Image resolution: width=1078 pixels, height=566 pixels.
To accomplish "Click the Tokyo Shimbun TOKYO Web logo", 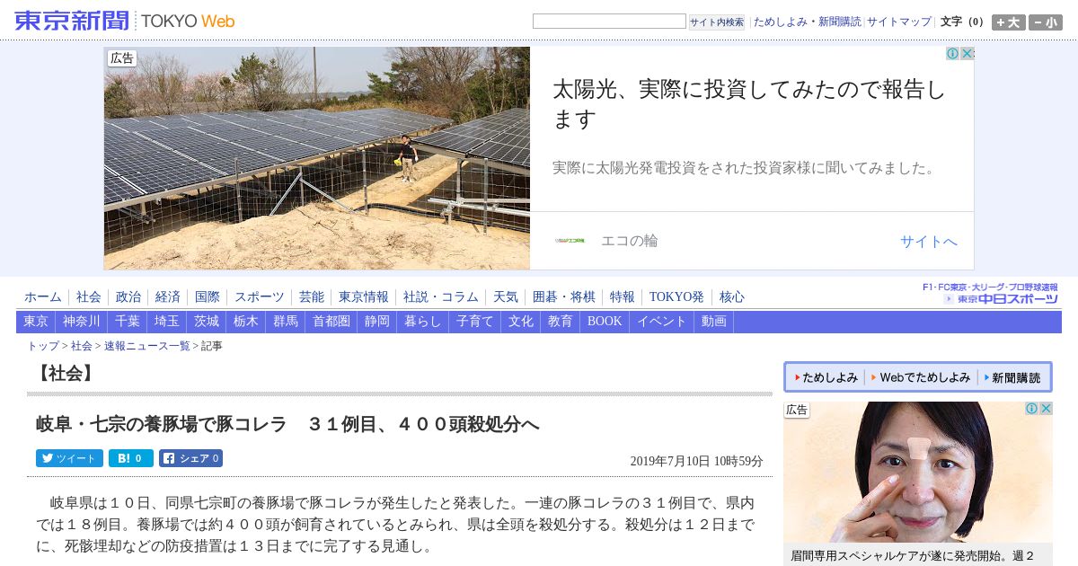I will [125, 21].
